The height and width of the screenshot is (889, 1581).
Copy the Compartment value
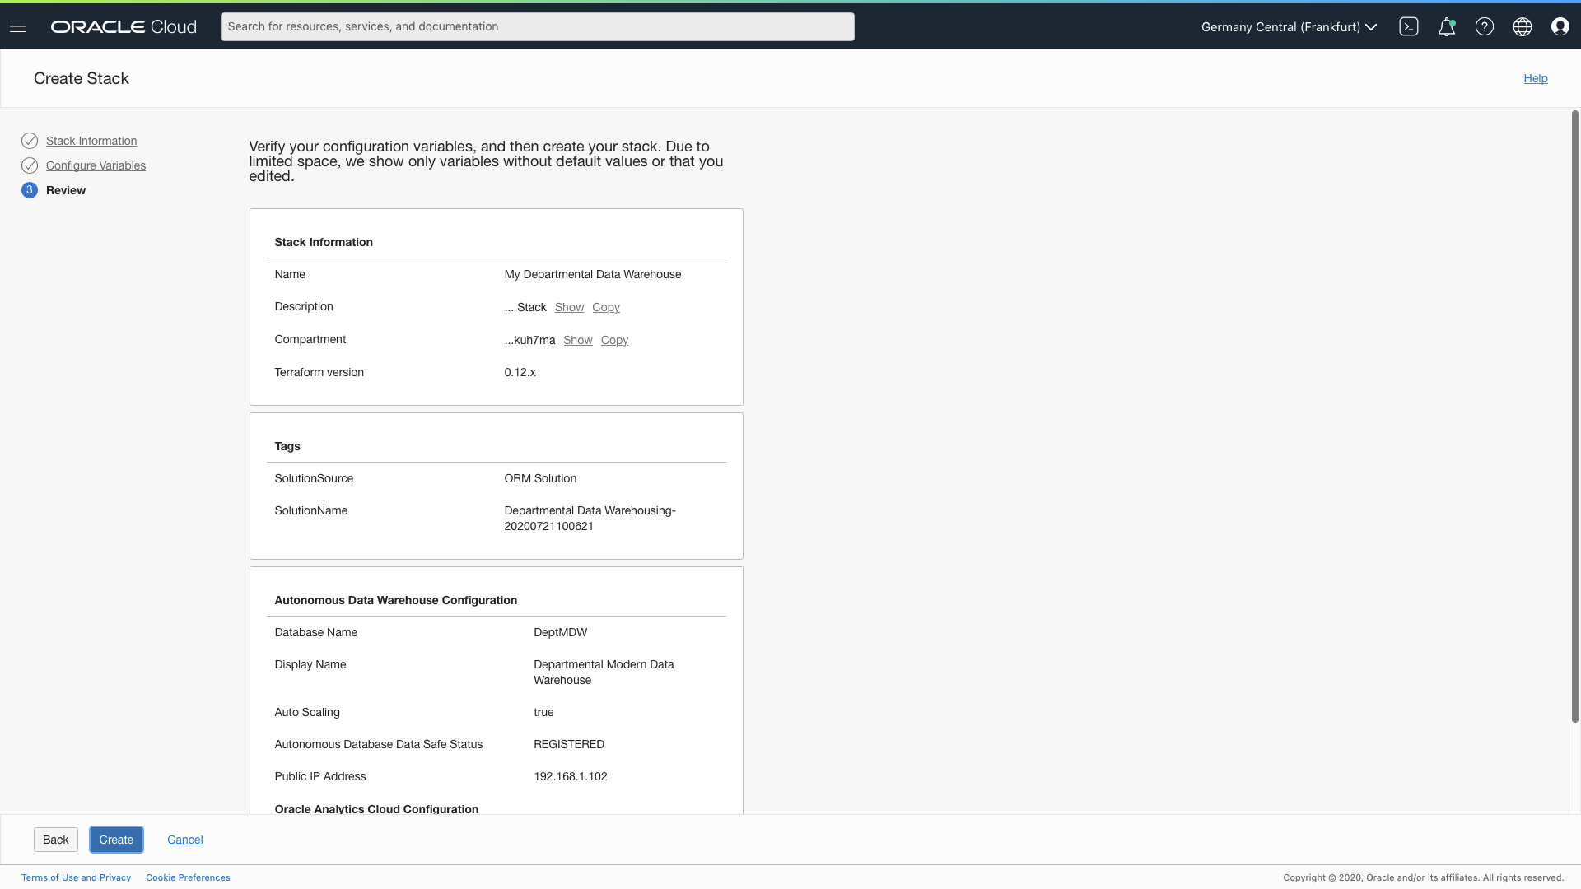pos(614,340)
